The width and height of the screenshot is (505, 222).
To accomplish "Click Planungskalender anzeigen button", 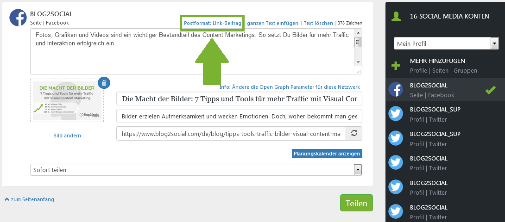I will [x=327, y=154].
